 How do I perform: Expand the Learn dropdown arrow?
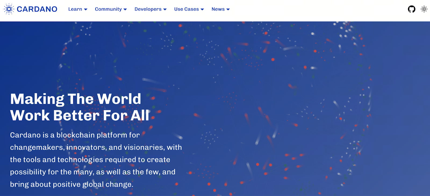pyautogui.click(x=86, y=9)
